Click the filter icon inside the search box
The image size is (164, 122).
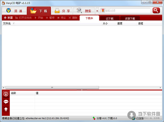[x=103, y=11]
